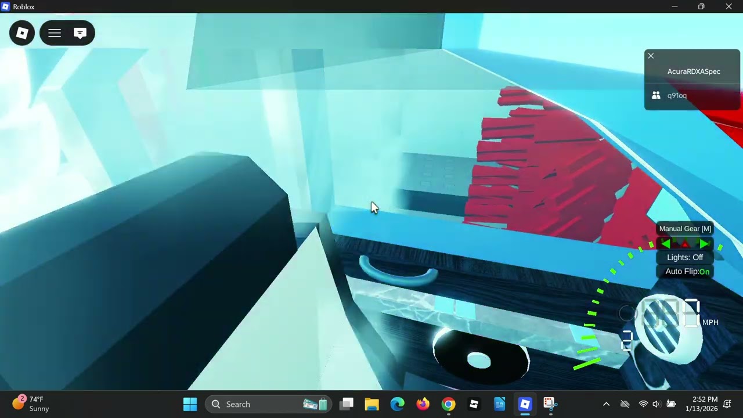Open File Explorer from the taskbar
The image size is (743, 418).
pos(371,404)
